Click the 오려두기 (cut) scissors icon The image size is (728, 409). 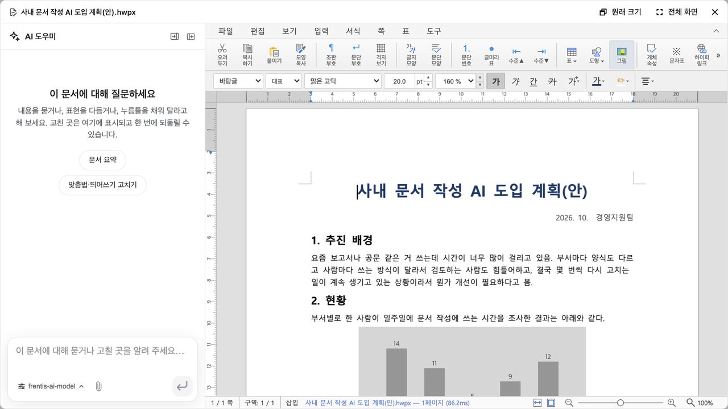[x=222, y=49]
